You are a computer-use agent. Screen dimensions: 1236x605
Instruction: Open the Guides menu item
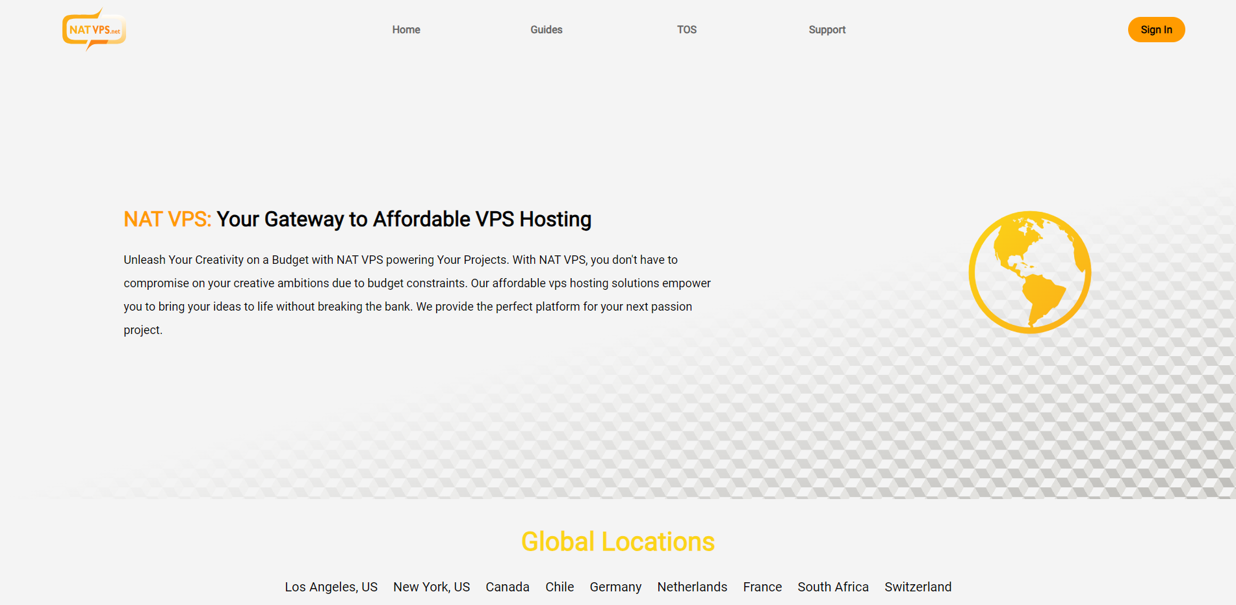pos(547,30)
